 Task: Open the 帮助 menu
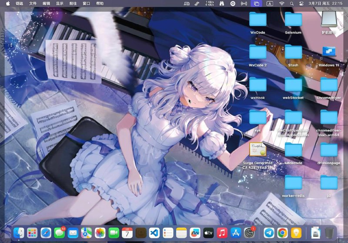click(x=100, y=3)
